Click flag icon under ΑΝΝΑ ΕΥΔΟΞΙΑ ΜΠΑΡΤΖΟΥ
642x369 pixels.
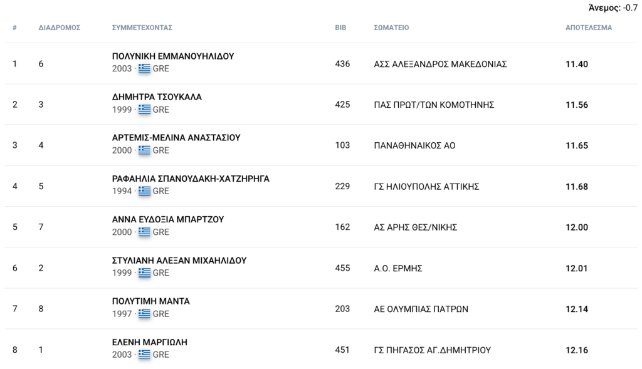click(144, 232)
